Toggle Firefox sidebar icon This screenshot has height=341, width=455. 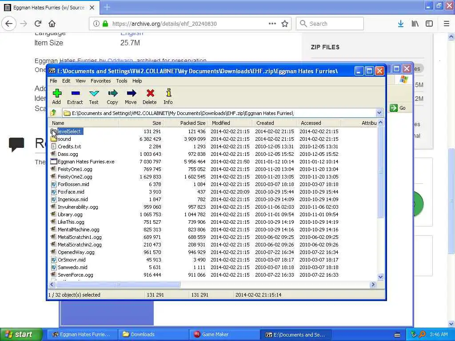(x=429, y=24)
